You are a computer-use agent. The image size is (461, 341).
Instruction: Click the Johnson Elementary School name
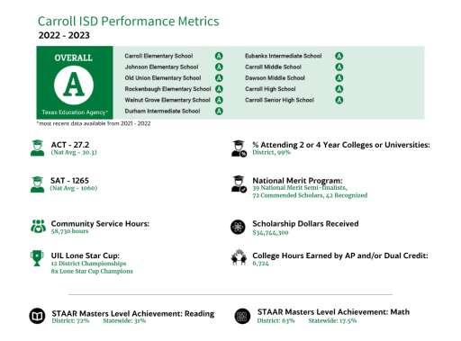(161, 67)
